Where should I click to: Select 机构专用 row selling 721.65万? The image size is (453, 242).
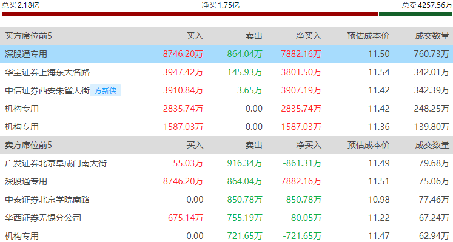[x=22, y=236]
